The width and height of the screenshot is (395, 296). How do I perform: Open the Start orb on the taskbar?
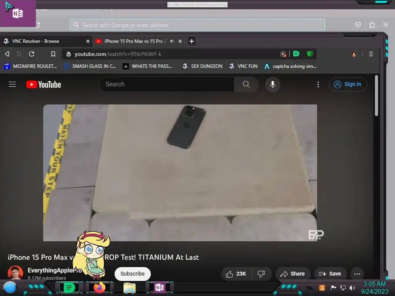(x=10, y=288)
